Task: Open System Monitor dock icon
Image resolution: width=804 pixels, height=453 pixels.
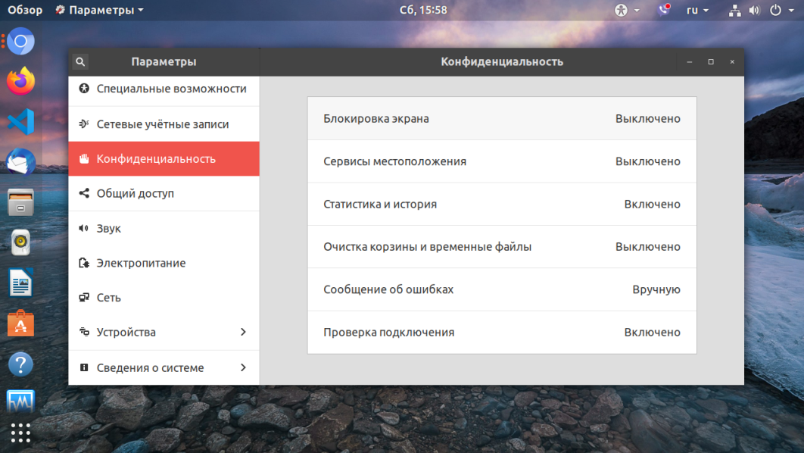Action: click(x=20, y=401)
